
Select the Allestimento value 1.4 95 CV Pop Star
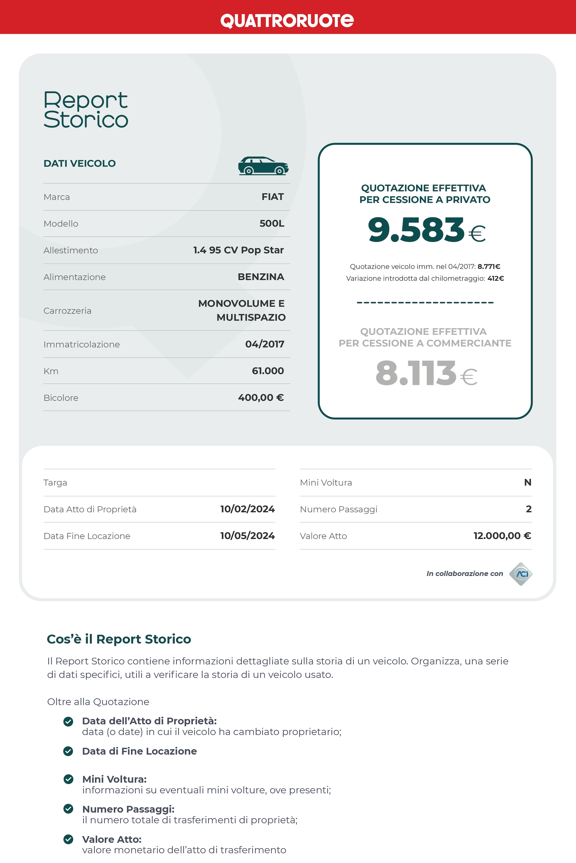point(238,250)
